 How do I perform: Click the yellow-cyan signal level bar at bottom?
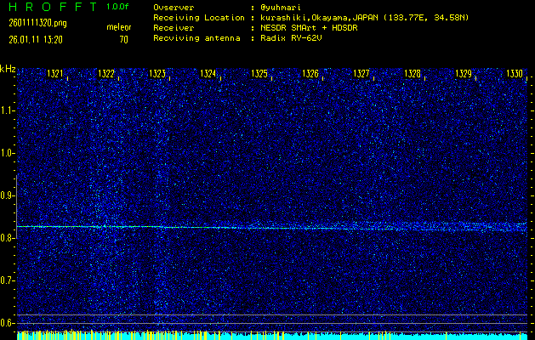[272, 336]
